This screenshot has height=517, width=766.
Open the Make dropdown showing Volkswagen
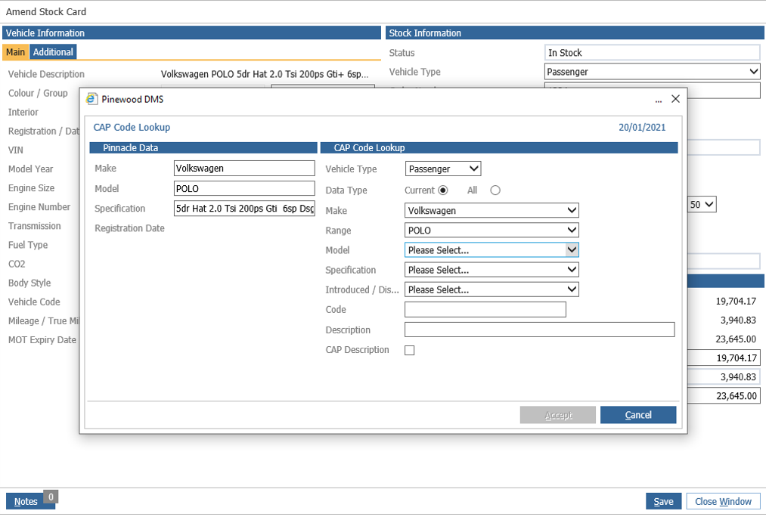click(x=492, y=210)
